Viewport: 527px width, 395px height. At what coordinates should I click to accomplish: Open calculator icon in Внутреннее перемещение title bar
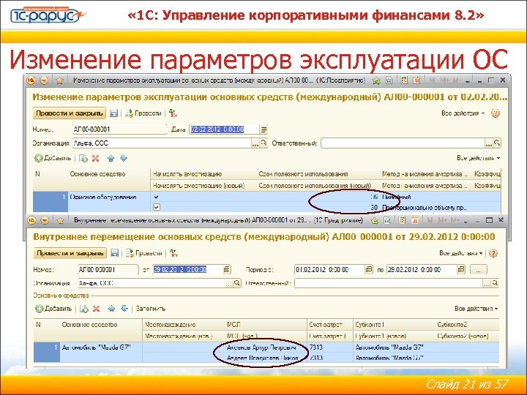[403, 220]
